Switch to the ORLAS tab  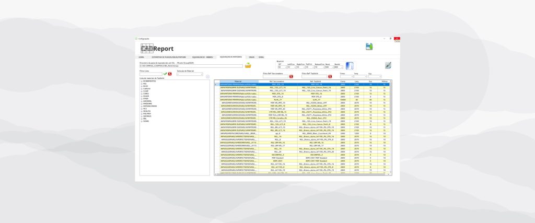click(251, 57)
